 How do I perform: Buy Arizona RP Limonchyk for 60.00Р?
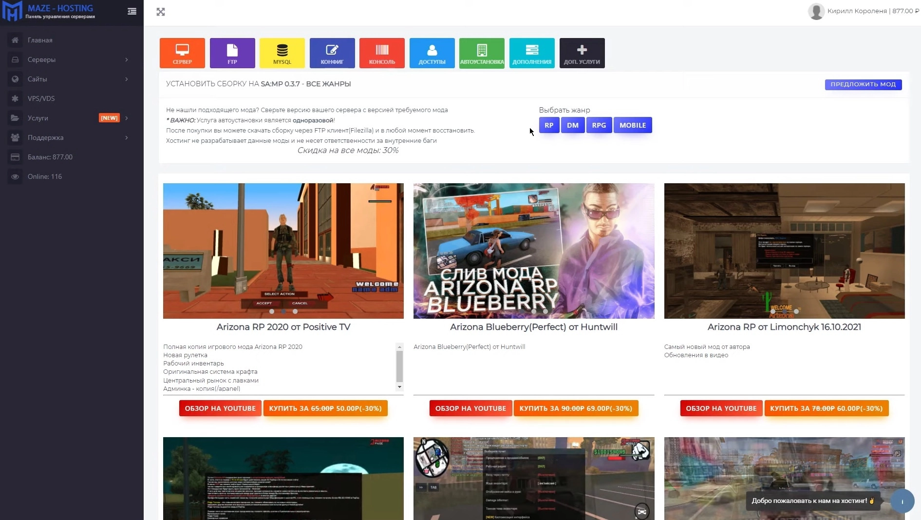coord(827,408)
